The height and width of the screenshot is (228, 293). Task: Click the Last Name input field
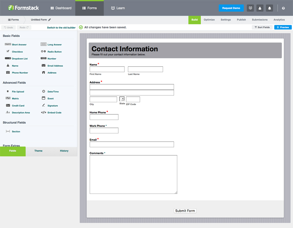145,69
